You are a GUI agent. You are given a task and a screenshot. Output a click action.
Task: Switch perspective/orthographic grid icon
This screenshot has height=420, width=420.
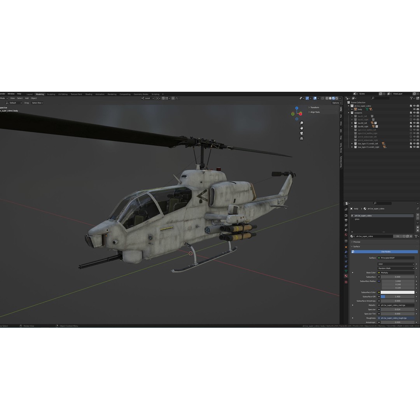click(301, 138)
